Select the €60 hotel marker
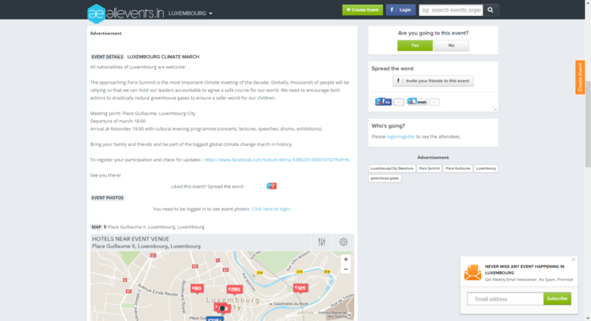Screen dimensions: 591x321 (x=197, y=289)
